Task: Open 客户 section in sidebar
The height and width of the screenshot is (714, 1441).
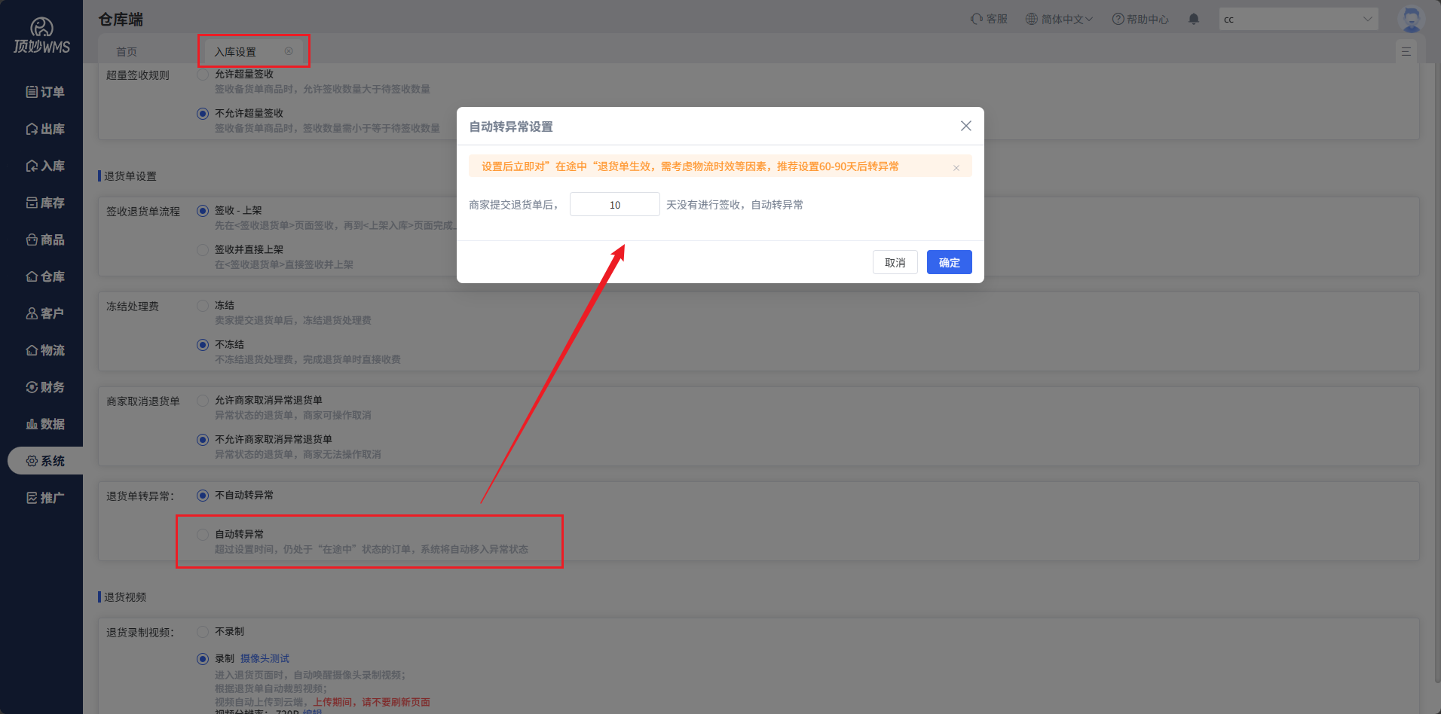Action: tap(45, 313)
